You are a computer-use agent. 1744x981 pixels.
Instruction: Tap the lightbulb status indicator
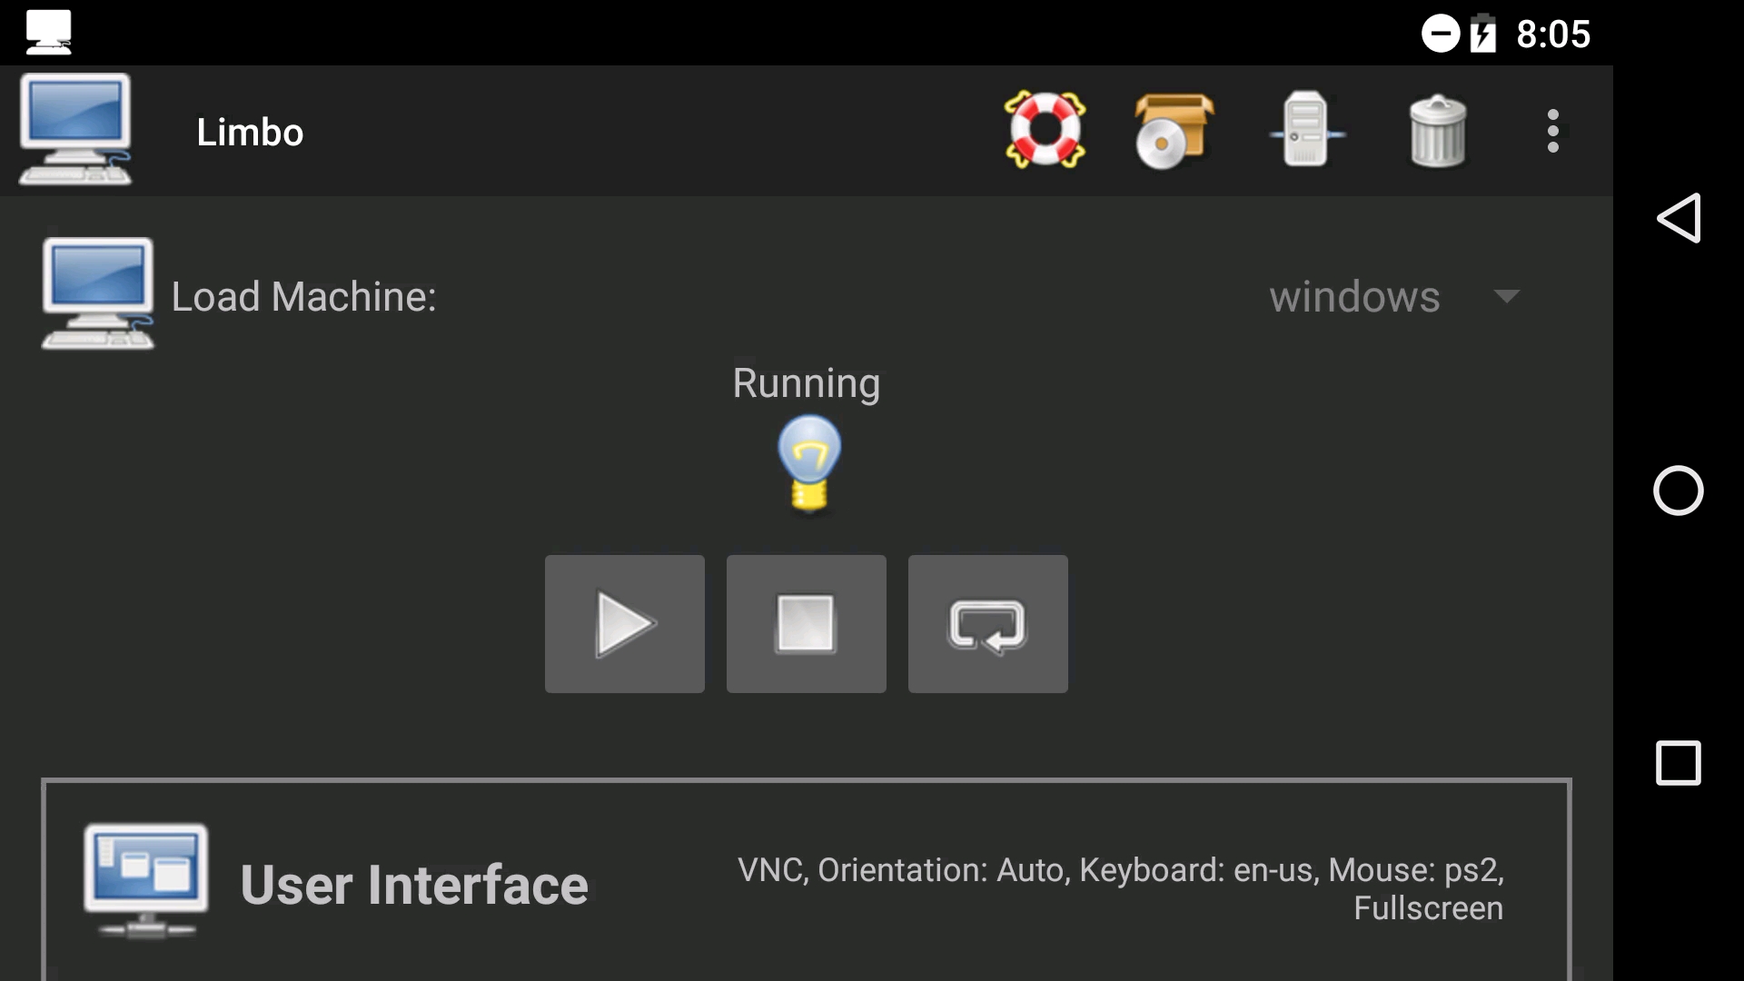(809, 465)
